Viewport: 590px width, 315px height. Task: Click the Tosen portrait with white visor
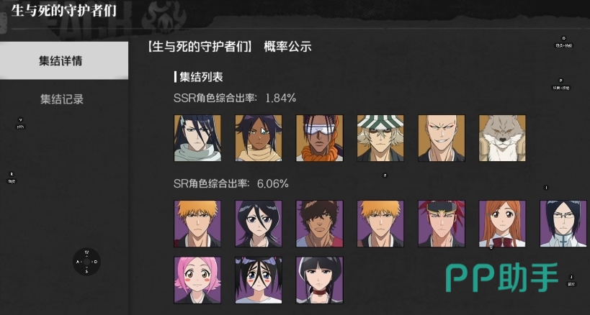point(319,138)
